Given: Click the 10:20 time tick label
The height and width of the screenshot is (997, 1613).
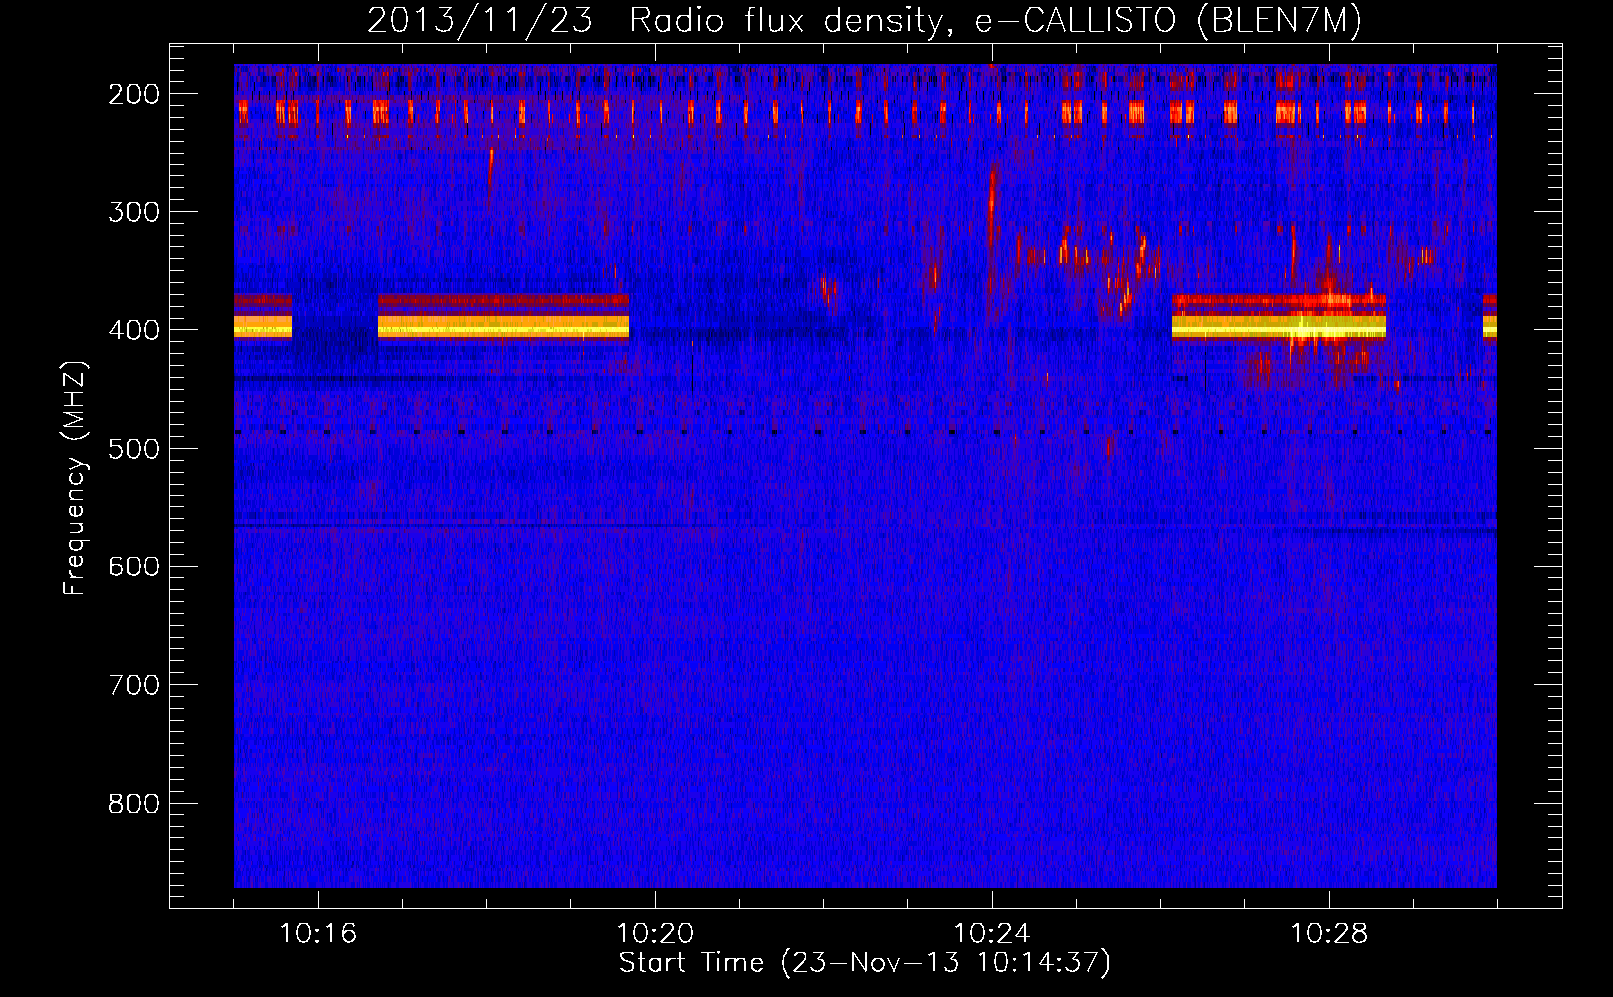Looking at the screenshot, I should (x=655, y=934).
